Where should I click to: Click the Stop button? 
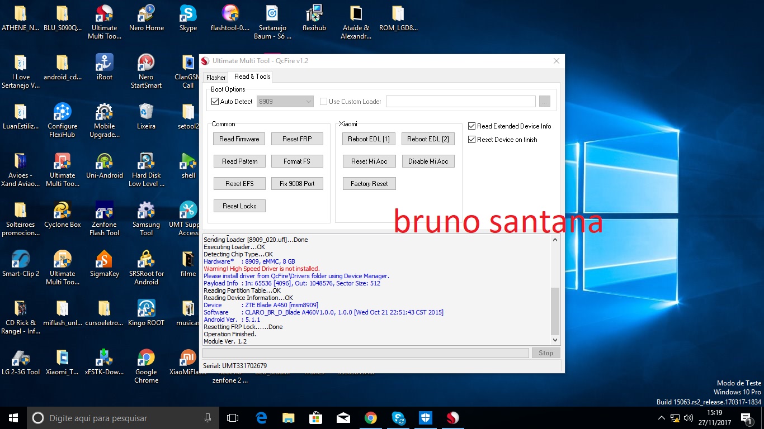click(546, 353)
